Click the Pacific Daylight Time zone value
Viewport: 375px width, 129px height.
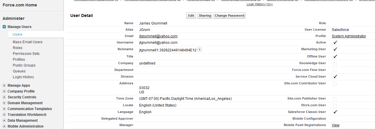(x=185, y=99)
